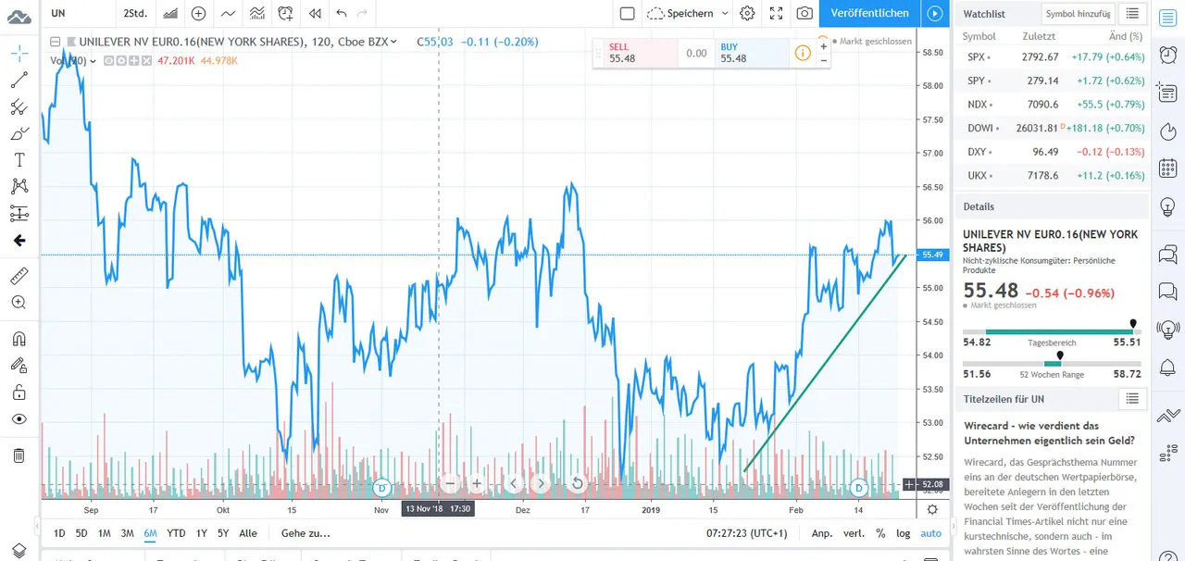This screenshot has height=561, width=1185.
Task: Collapse the legend with the minus box
Action: (56, 42)
